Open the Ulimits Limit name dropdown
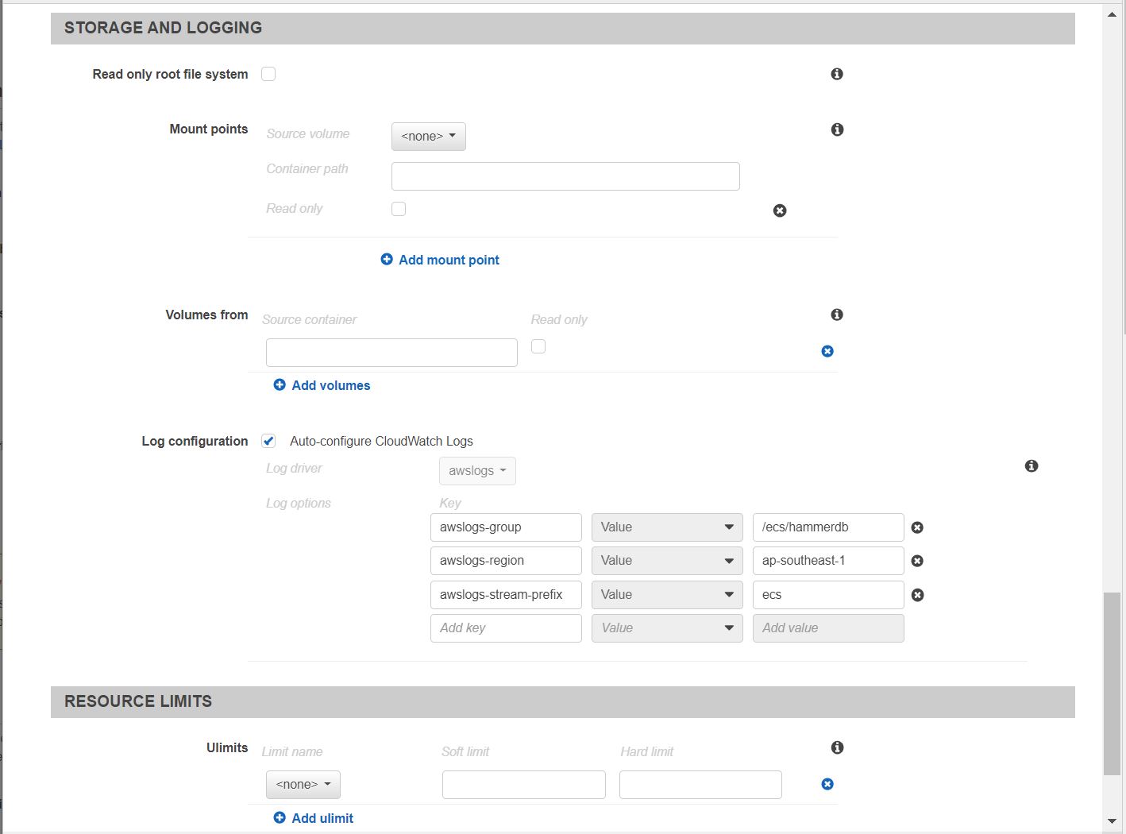1126x834 pixels. point(303,785)
